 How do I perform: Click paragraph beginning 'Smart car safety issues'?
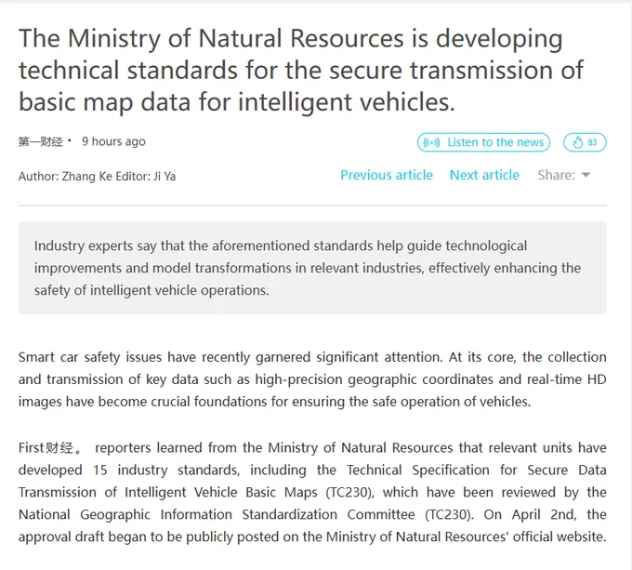[312, 379]
